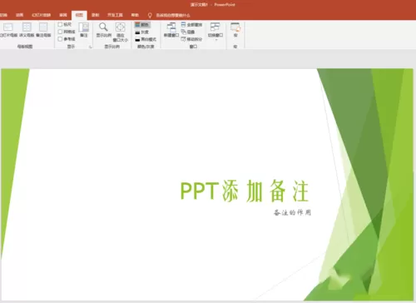Click New Window (新建窗口)

tap(171, 30)
